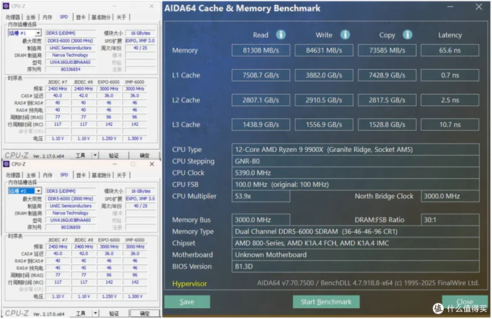492x319 pixels.
Task: Open the 基准跑分 tab in bottom CPU-Z
Action: tap(101, 175)
